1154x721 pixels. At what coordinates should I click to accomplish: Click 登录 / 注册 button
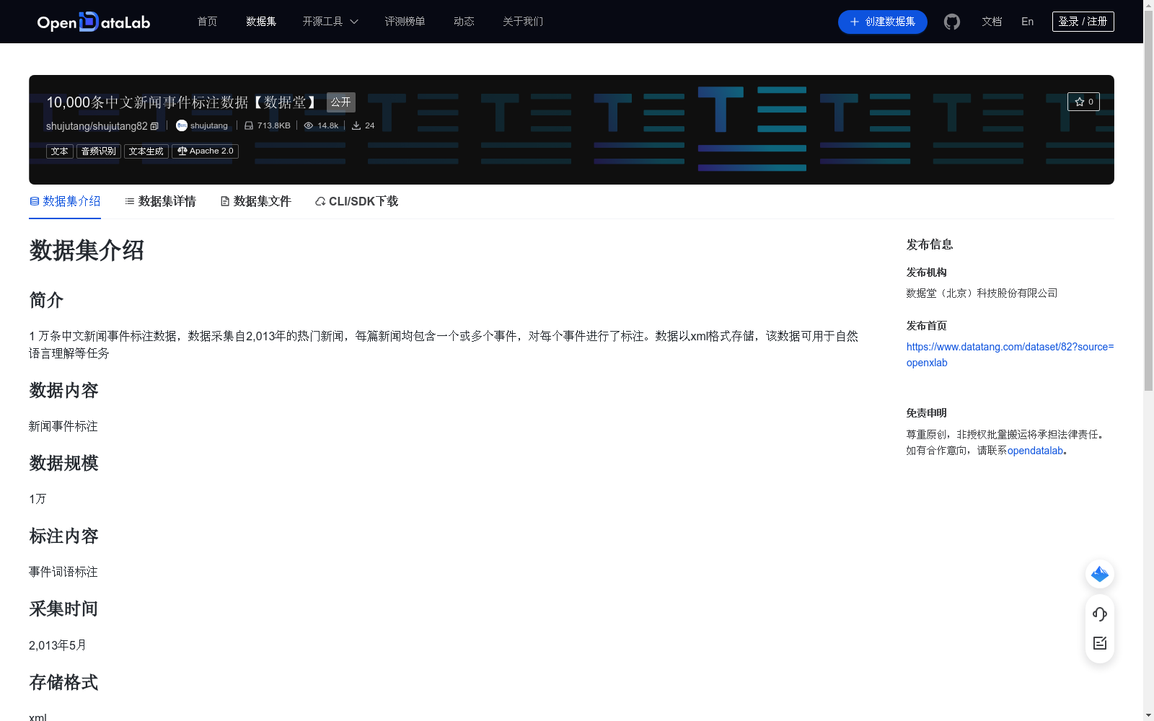1083,22
